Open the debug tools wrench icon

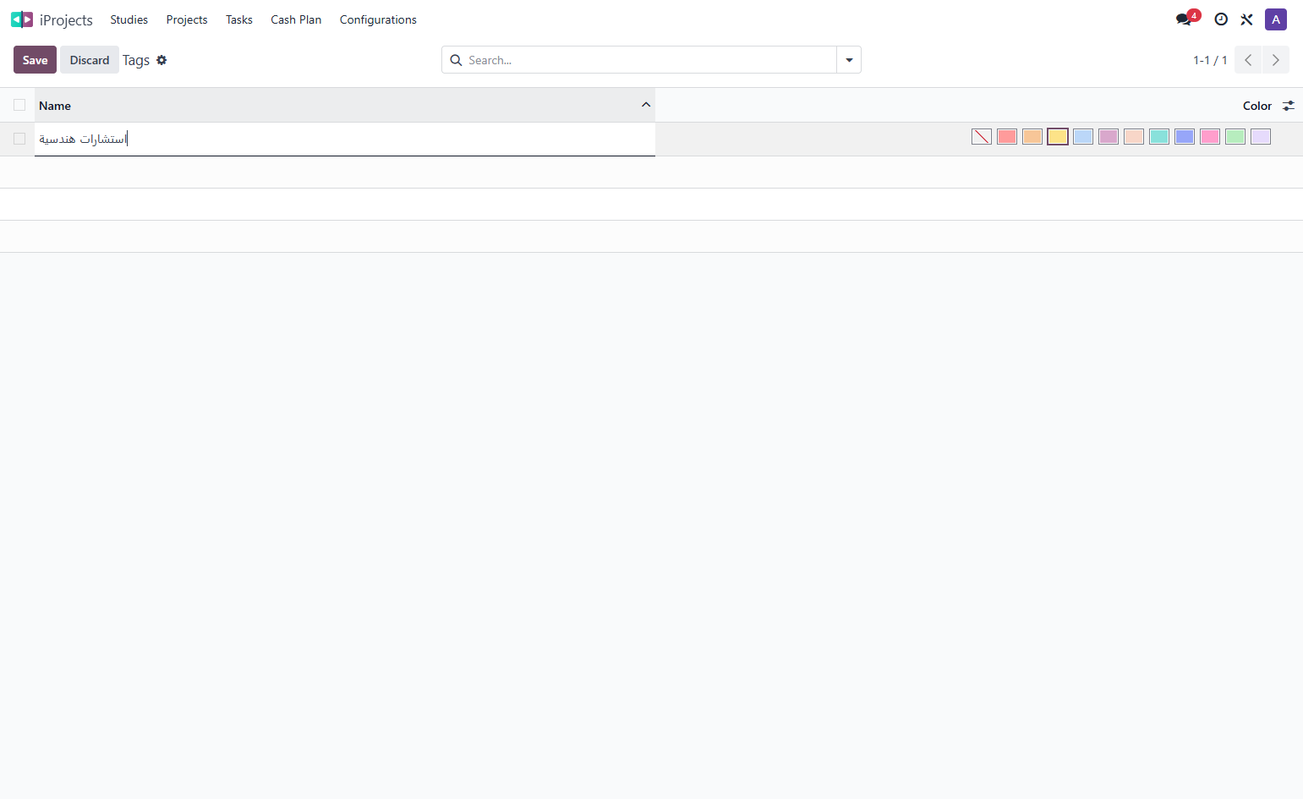(x=1246, y=19)
